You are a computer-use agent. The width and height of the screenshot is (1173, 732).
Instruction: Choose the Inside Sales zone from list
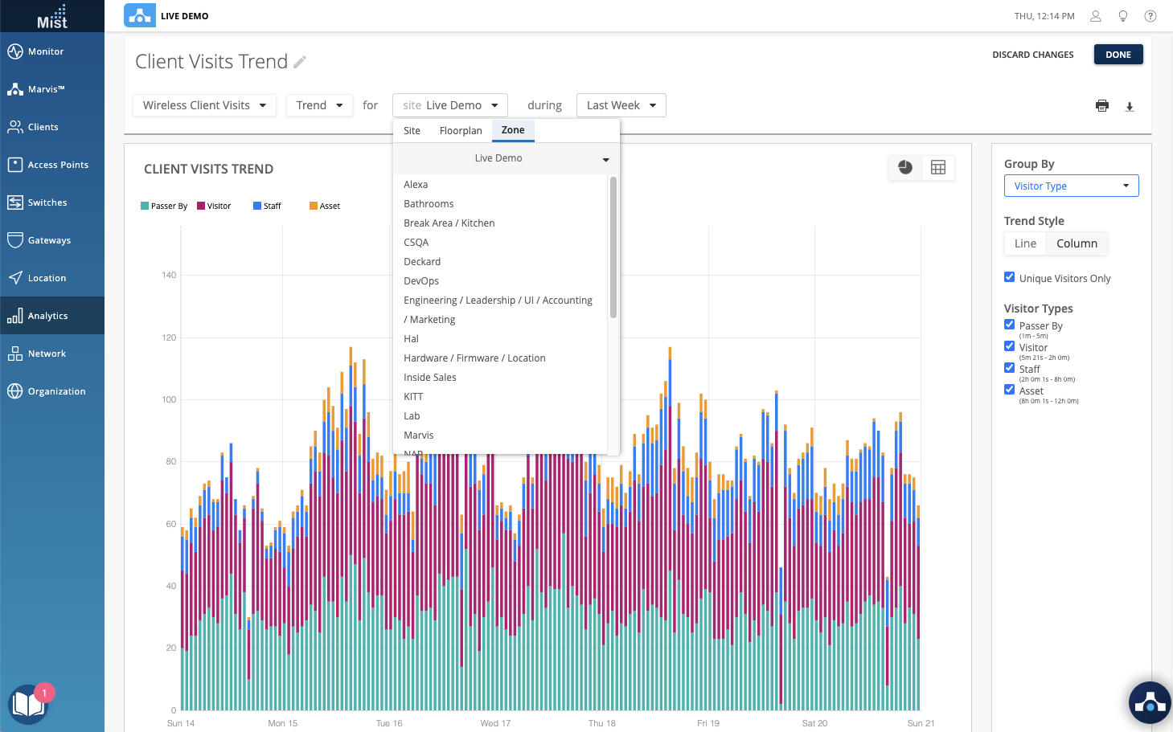[430, 378]
